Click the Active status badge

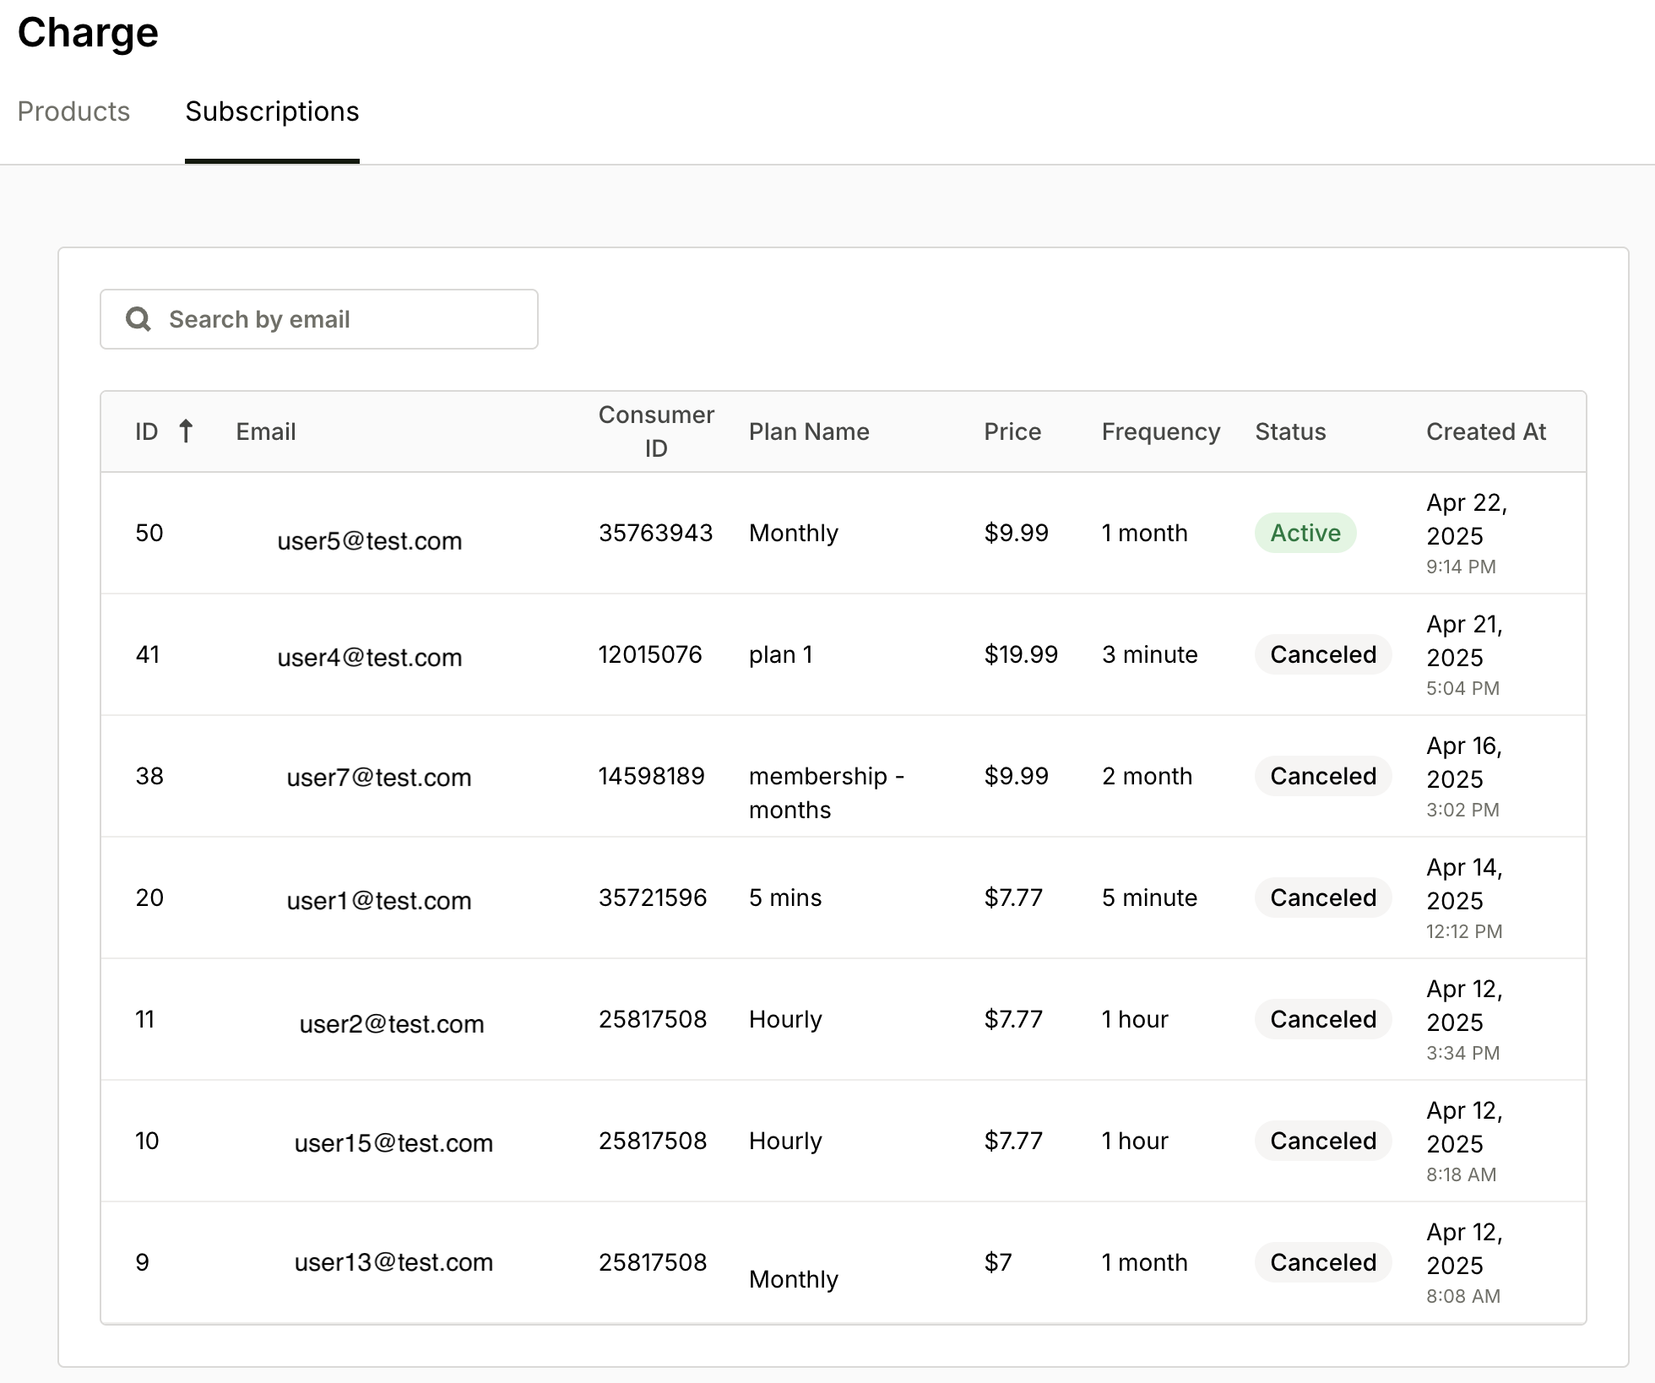1305,533
